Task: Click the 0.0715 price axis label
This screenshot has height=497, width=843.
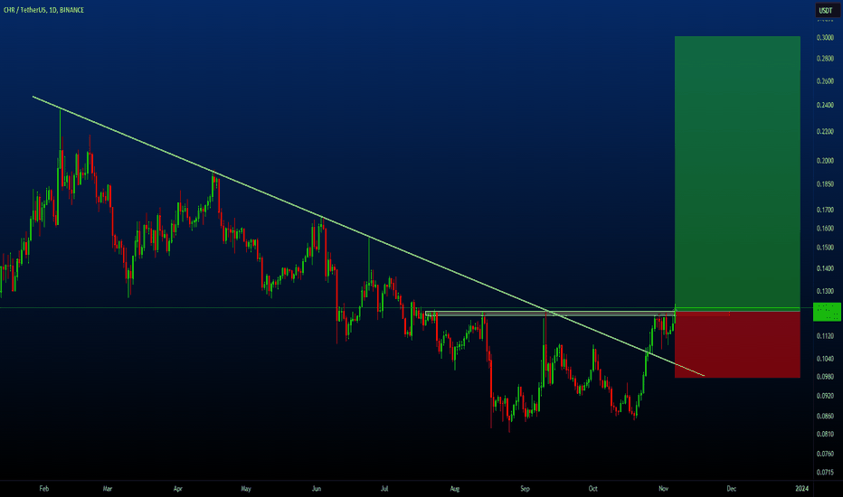Action: pyautogui.click(x=825, y=473)
